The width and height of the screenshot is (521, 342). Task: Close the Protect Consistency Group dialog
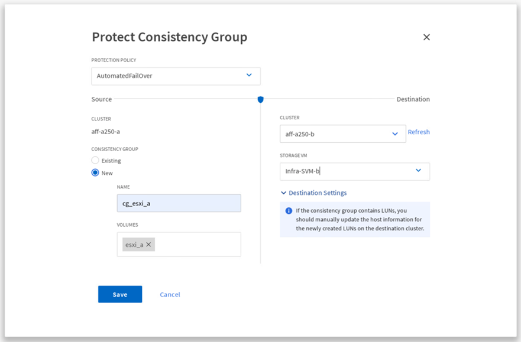coord(426,37)
